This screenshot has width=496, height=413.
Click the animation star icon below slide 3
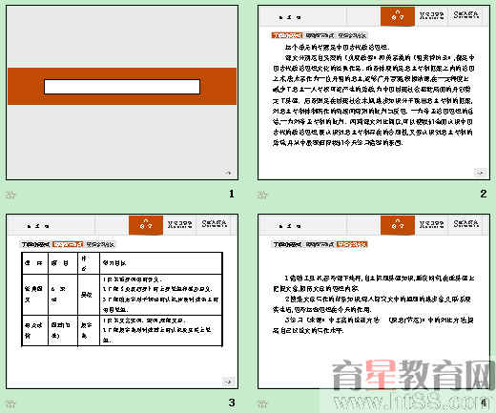click(10, 403)
